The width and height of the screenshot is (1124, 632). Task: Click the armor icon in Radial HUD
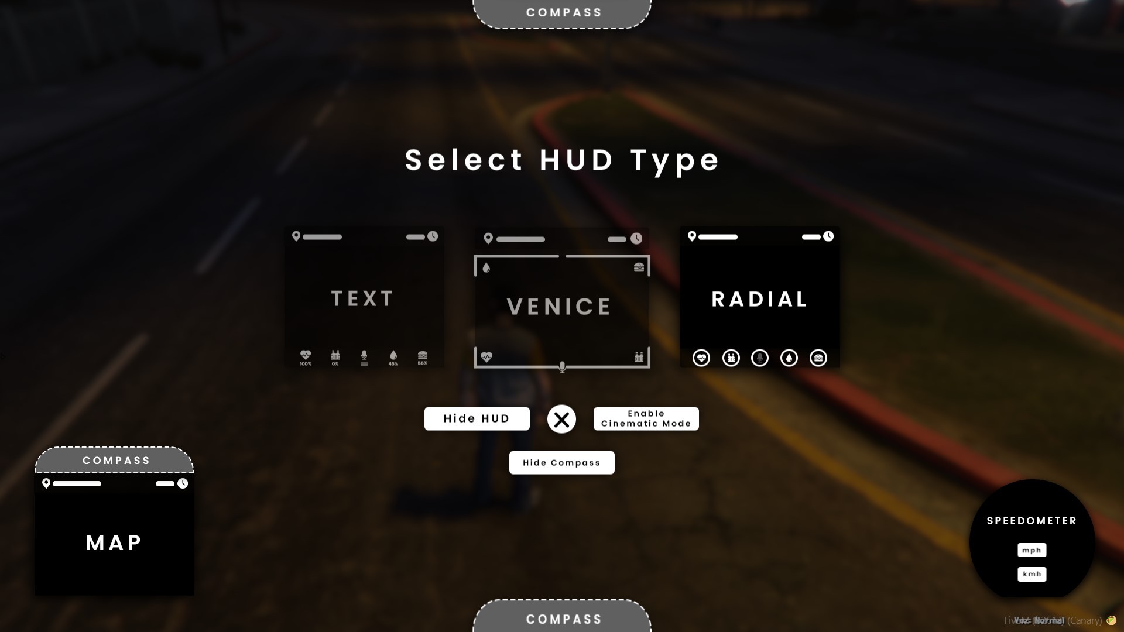(730, 358)
